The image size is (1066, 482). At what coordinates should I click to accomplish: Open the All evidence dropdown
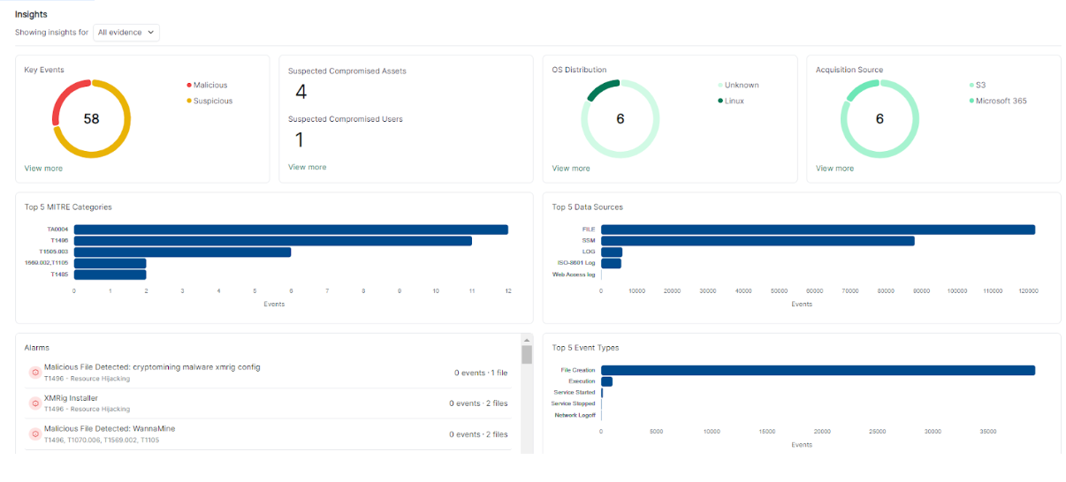(x=126, y=33)
